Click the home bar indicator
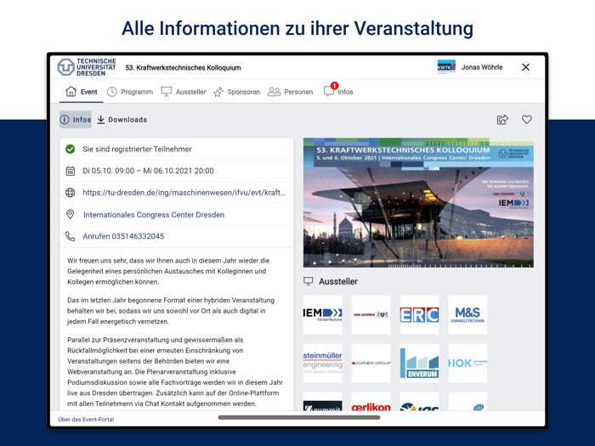The image size is (595, 446). (x=299, y=418)
